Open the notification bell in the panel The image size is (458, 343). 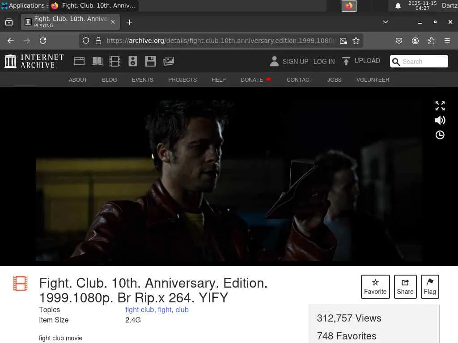pyautogui.click(x=398, y=6)
